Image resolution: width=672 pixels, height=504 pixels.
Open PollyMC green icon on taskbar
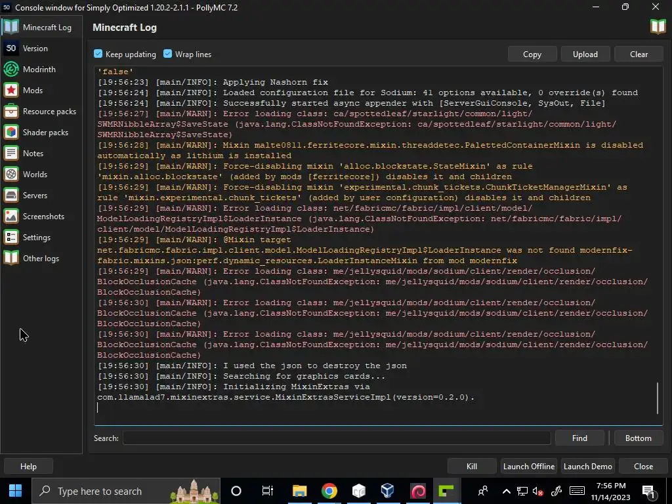pos(446,491)
